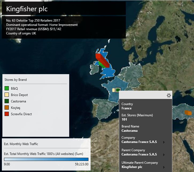Expand the Castorama France S.A.S Company arrow
Image resolution: width=194 pixels, height=172 pixels.
[x=164, y=142]
